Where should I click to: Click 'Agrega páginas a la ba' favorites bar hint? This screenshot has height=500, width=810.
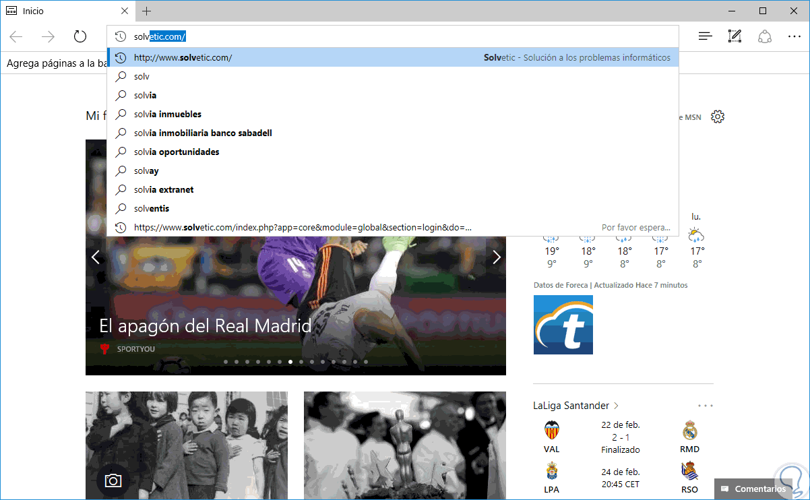[57, 63]
